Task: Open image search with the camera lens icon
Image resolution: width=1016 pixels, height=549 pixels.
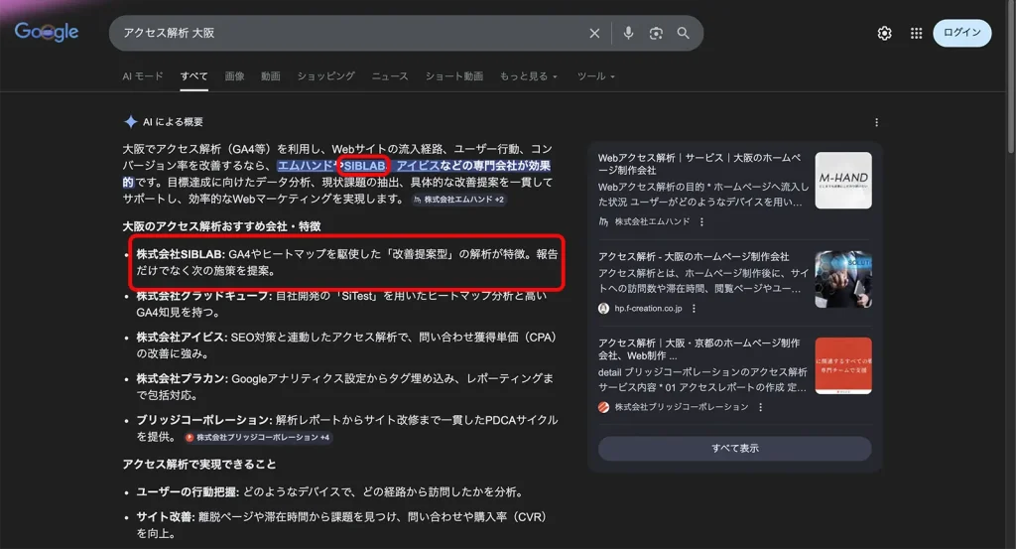Action: point(656,33)
